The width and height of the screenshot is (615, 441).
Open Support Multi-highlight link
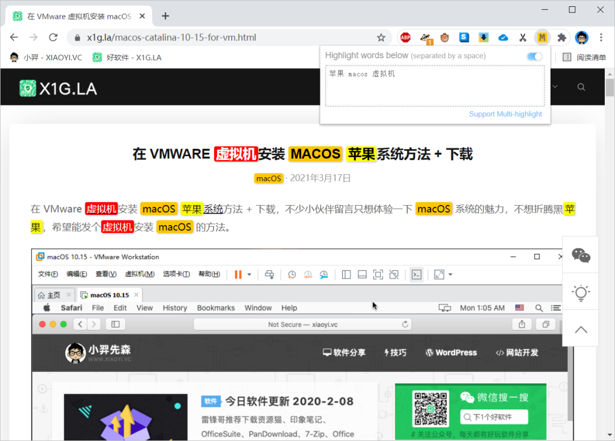coord(505,114)
